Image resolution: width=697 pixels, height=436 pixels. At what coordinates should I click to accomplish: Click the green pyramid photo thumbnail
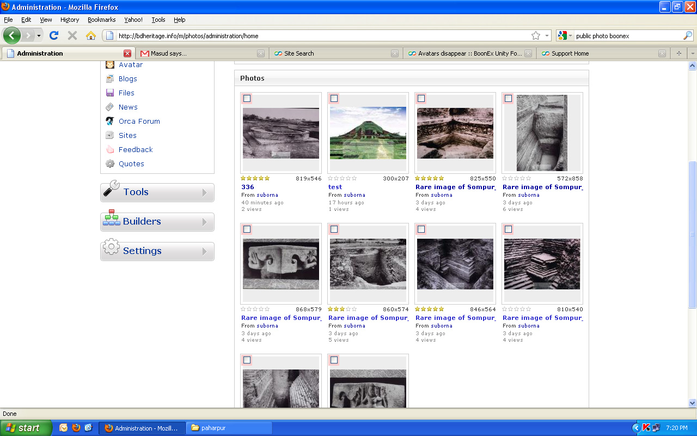click(x=368, y=133)
